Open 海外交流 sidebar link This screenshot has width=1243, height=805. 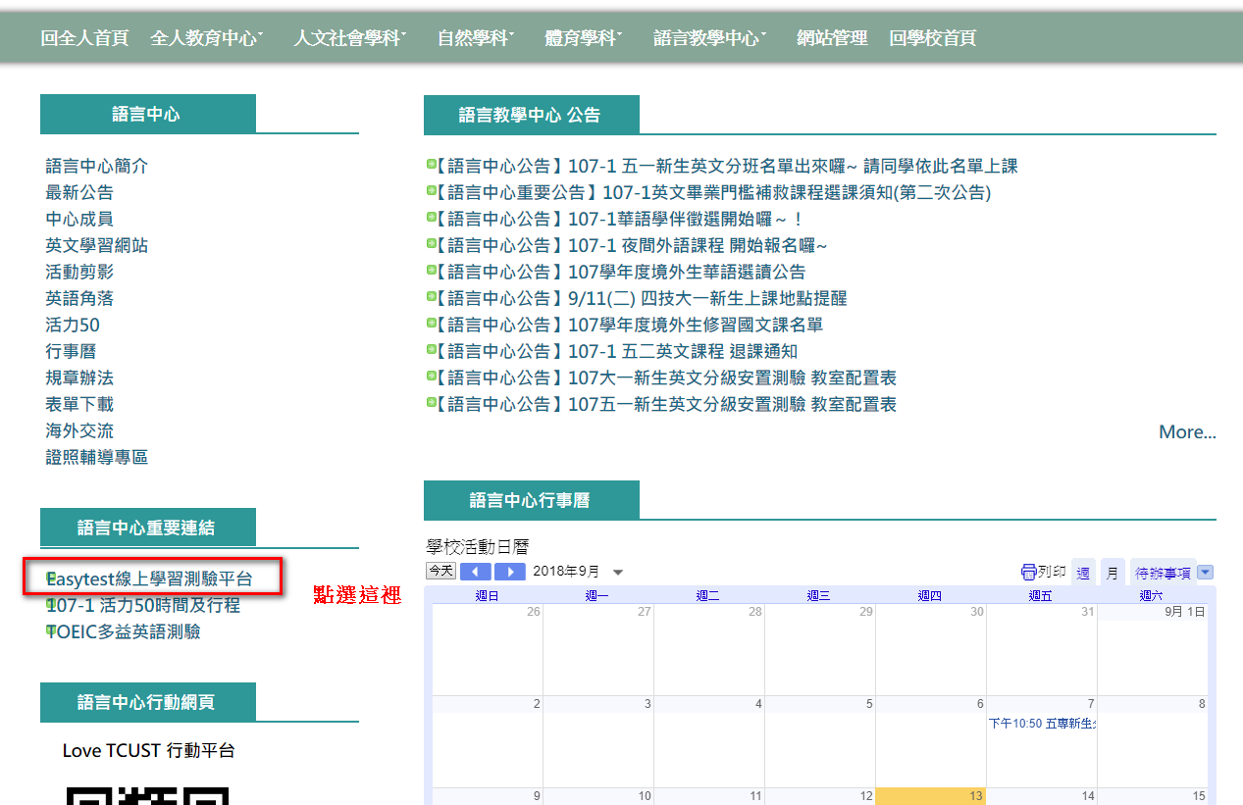79,431
